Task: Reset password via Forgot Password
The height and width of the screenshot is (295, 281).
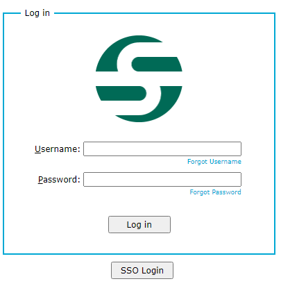Action: [x=215, y=192]
